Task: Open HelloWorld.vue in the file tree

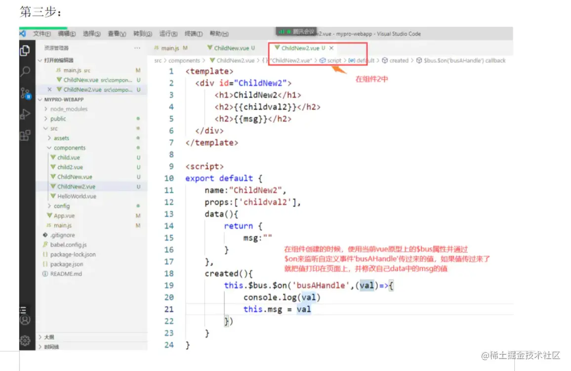Action: [77, 196]
